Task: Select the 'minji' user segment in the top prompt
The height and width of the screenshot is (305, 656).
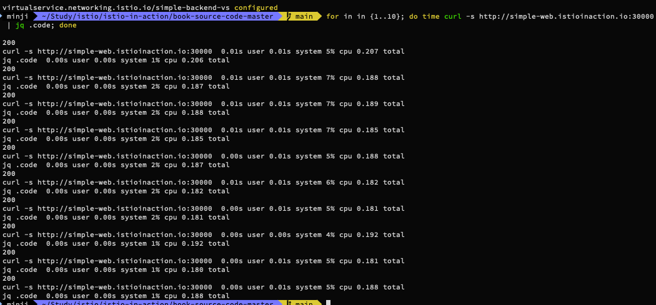Action: pyautogui.click(x=17, y=17)
